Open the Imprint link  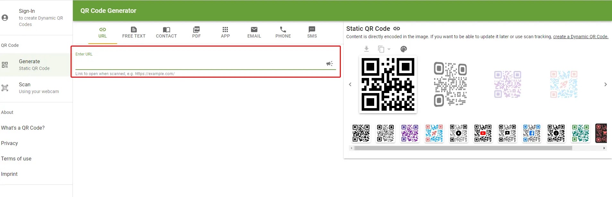click(x=9, y=174)
